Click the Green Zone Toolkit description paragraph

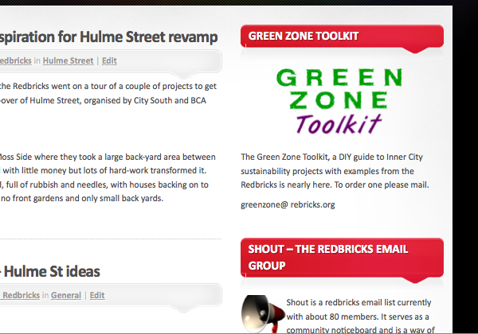pos(335,171)
